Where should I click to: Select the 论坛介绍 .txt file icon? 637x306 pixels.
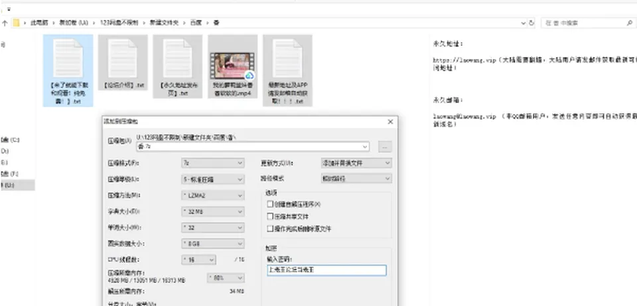pos(123,58)
